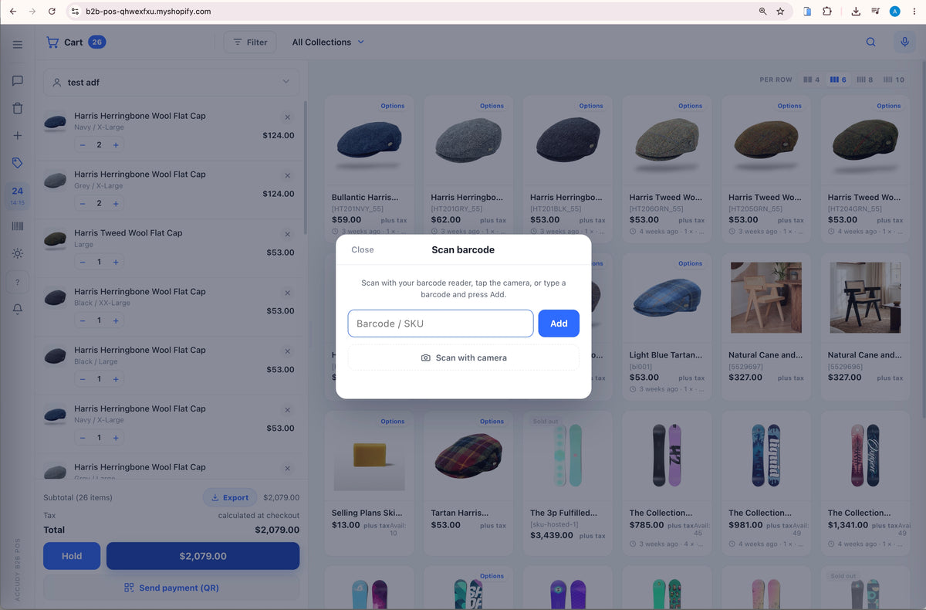Reload the page in the browser
926x610 pixels.
[x=51, y=12]
